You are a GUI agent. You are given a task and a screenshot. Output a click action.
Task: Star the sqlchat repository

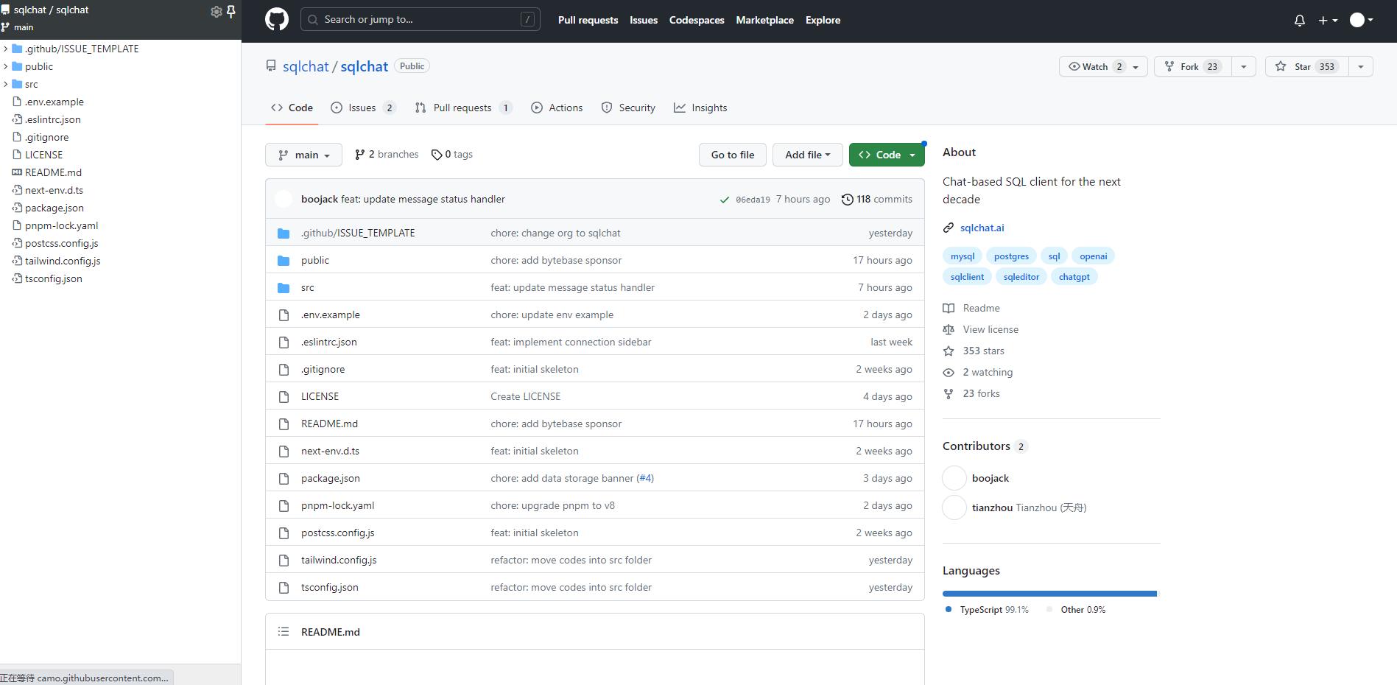pos(1307,66)
